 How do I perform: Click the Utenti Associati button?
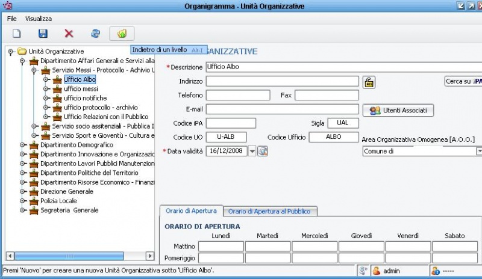tap(398, 111)
